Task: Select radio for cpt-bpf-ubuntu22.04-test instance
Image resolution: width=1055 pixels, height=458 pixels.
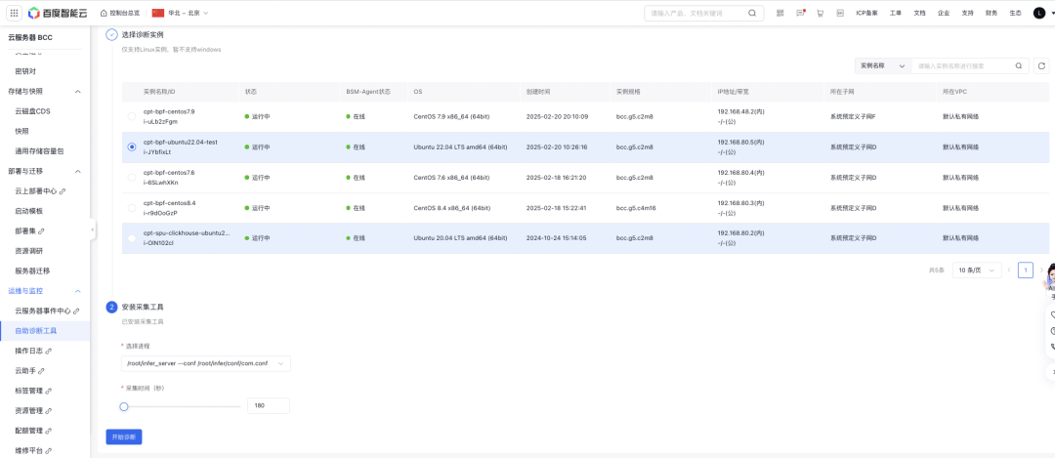Action: [132, 146]
